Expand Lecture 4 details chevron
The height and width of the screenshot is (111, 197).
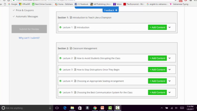(x=170, y=81)
